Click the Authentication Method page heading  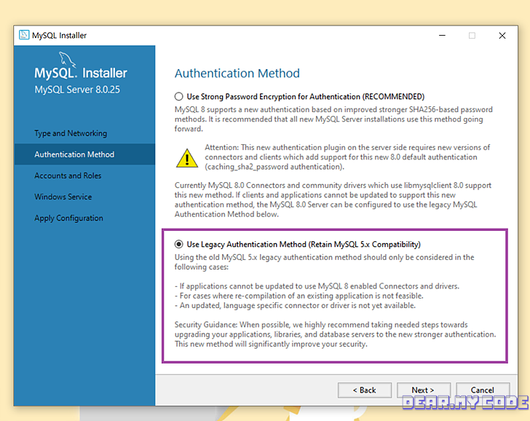(x=237, y=74)
